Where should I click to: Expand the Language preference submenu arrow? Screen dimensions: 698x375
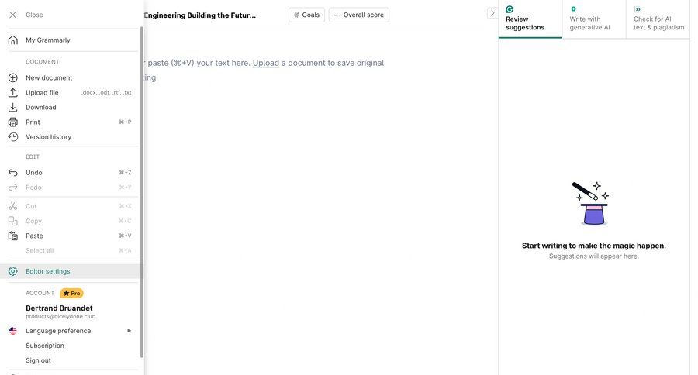(129, 331)
